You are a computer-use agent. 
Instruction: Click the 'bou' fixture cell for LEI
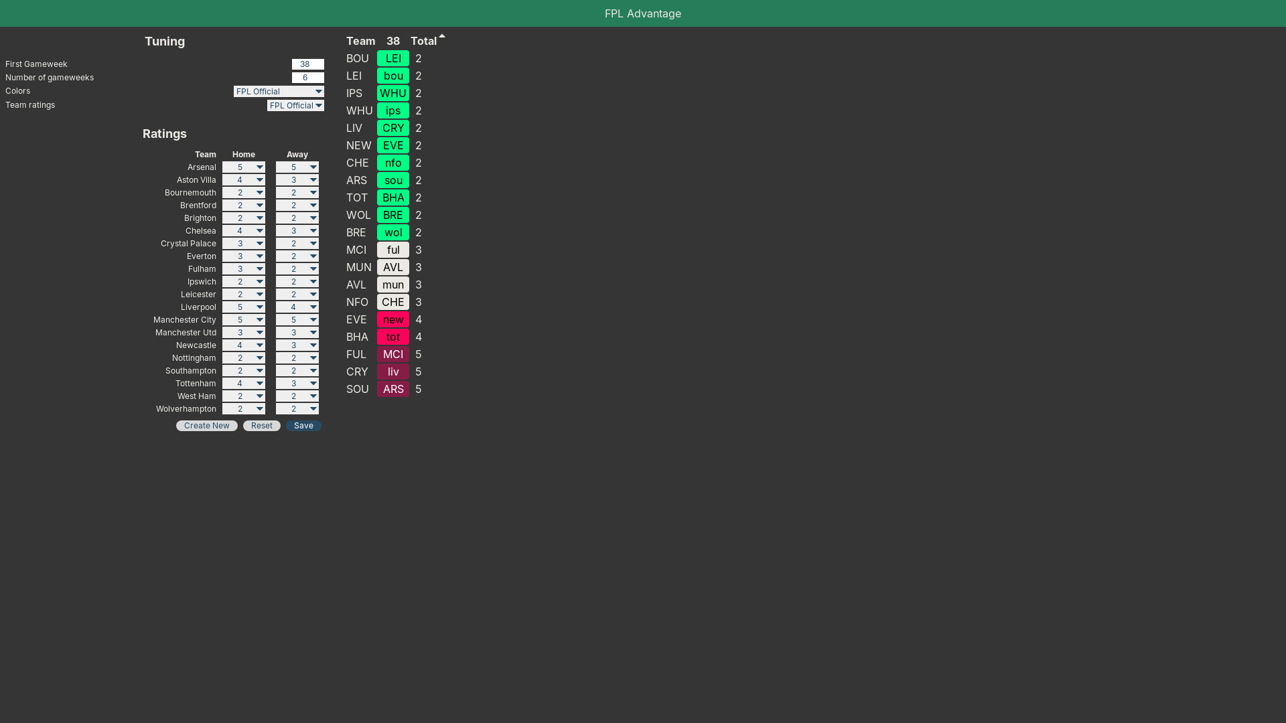pos(393,76)
